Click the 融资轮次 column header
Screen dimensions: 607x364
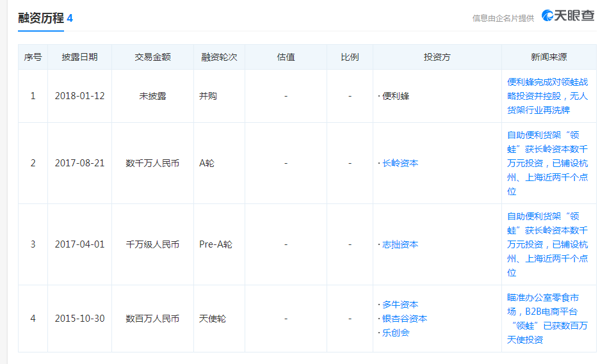[x=219, y=57]
